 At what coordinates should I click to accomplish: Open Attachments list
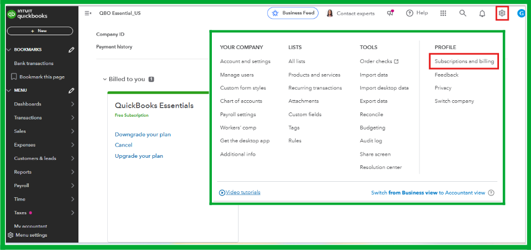pos(304,101)
